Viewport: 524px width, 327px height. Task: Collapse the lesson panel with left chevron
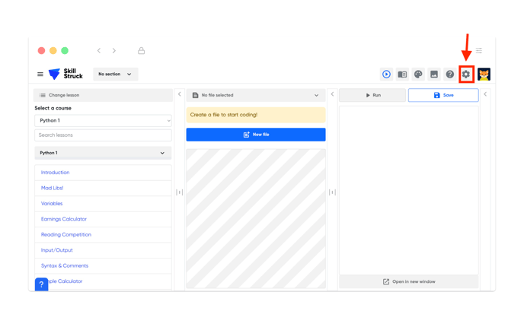click(180, 94)
